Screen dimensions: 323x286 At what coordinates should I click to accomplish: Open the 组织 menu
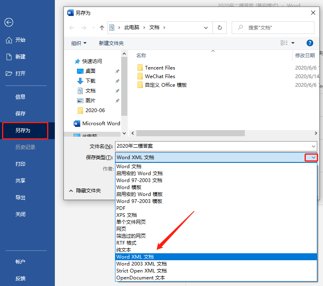pos(79,43)
